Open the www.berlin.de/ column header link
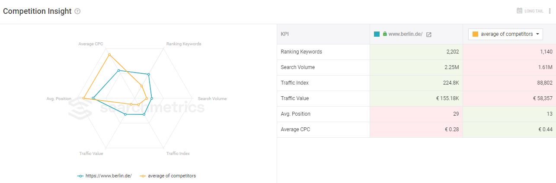This screenshot has width=556, height=183. (405, 34)
